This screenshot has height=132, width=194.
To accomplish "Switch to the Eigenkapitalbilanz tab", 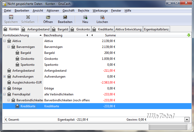I will pos(156,29).
